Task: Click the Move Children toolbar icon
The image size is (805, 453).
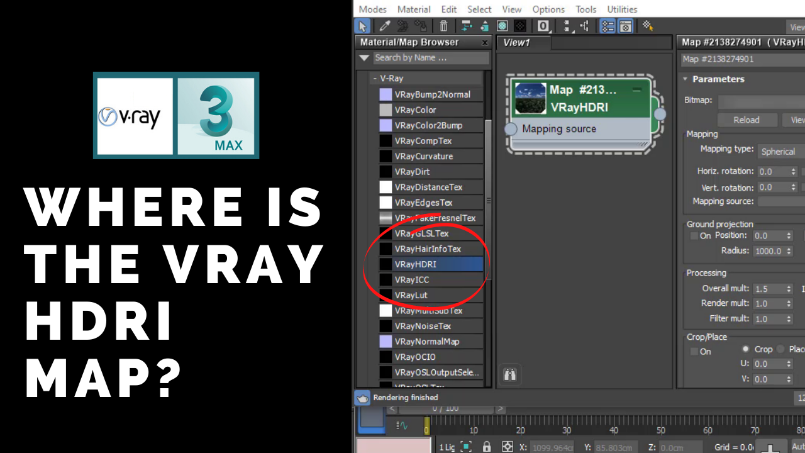Action: pos(467,26)
